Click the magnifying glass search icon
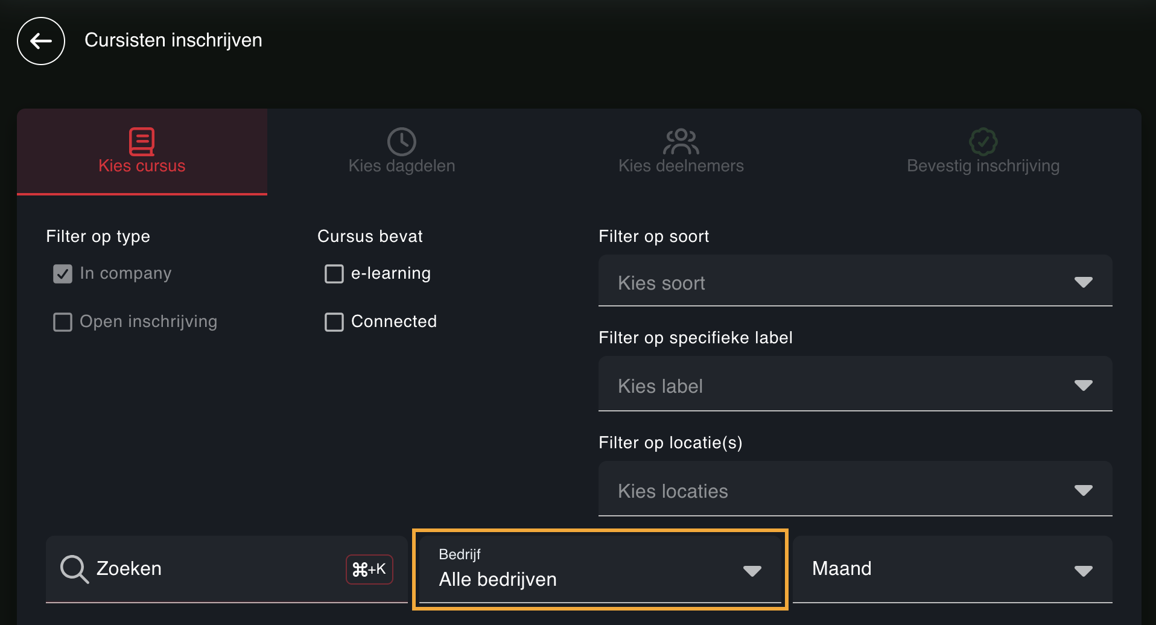The width and height of the screenshot is (1156, 625). [74, 569]
